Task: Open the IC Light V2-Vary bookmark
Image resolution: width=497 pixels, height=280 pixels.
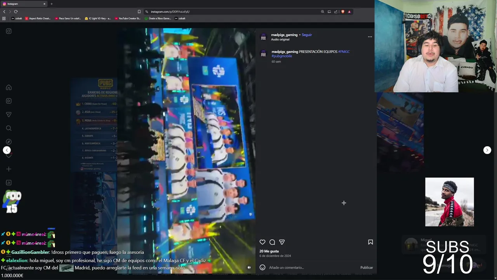Action: click(x=98, y=18)
